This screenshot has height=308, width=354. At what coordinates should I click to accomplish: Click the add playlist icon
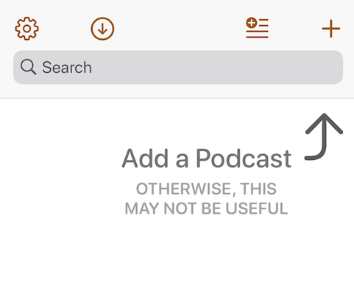coord(257,28)
